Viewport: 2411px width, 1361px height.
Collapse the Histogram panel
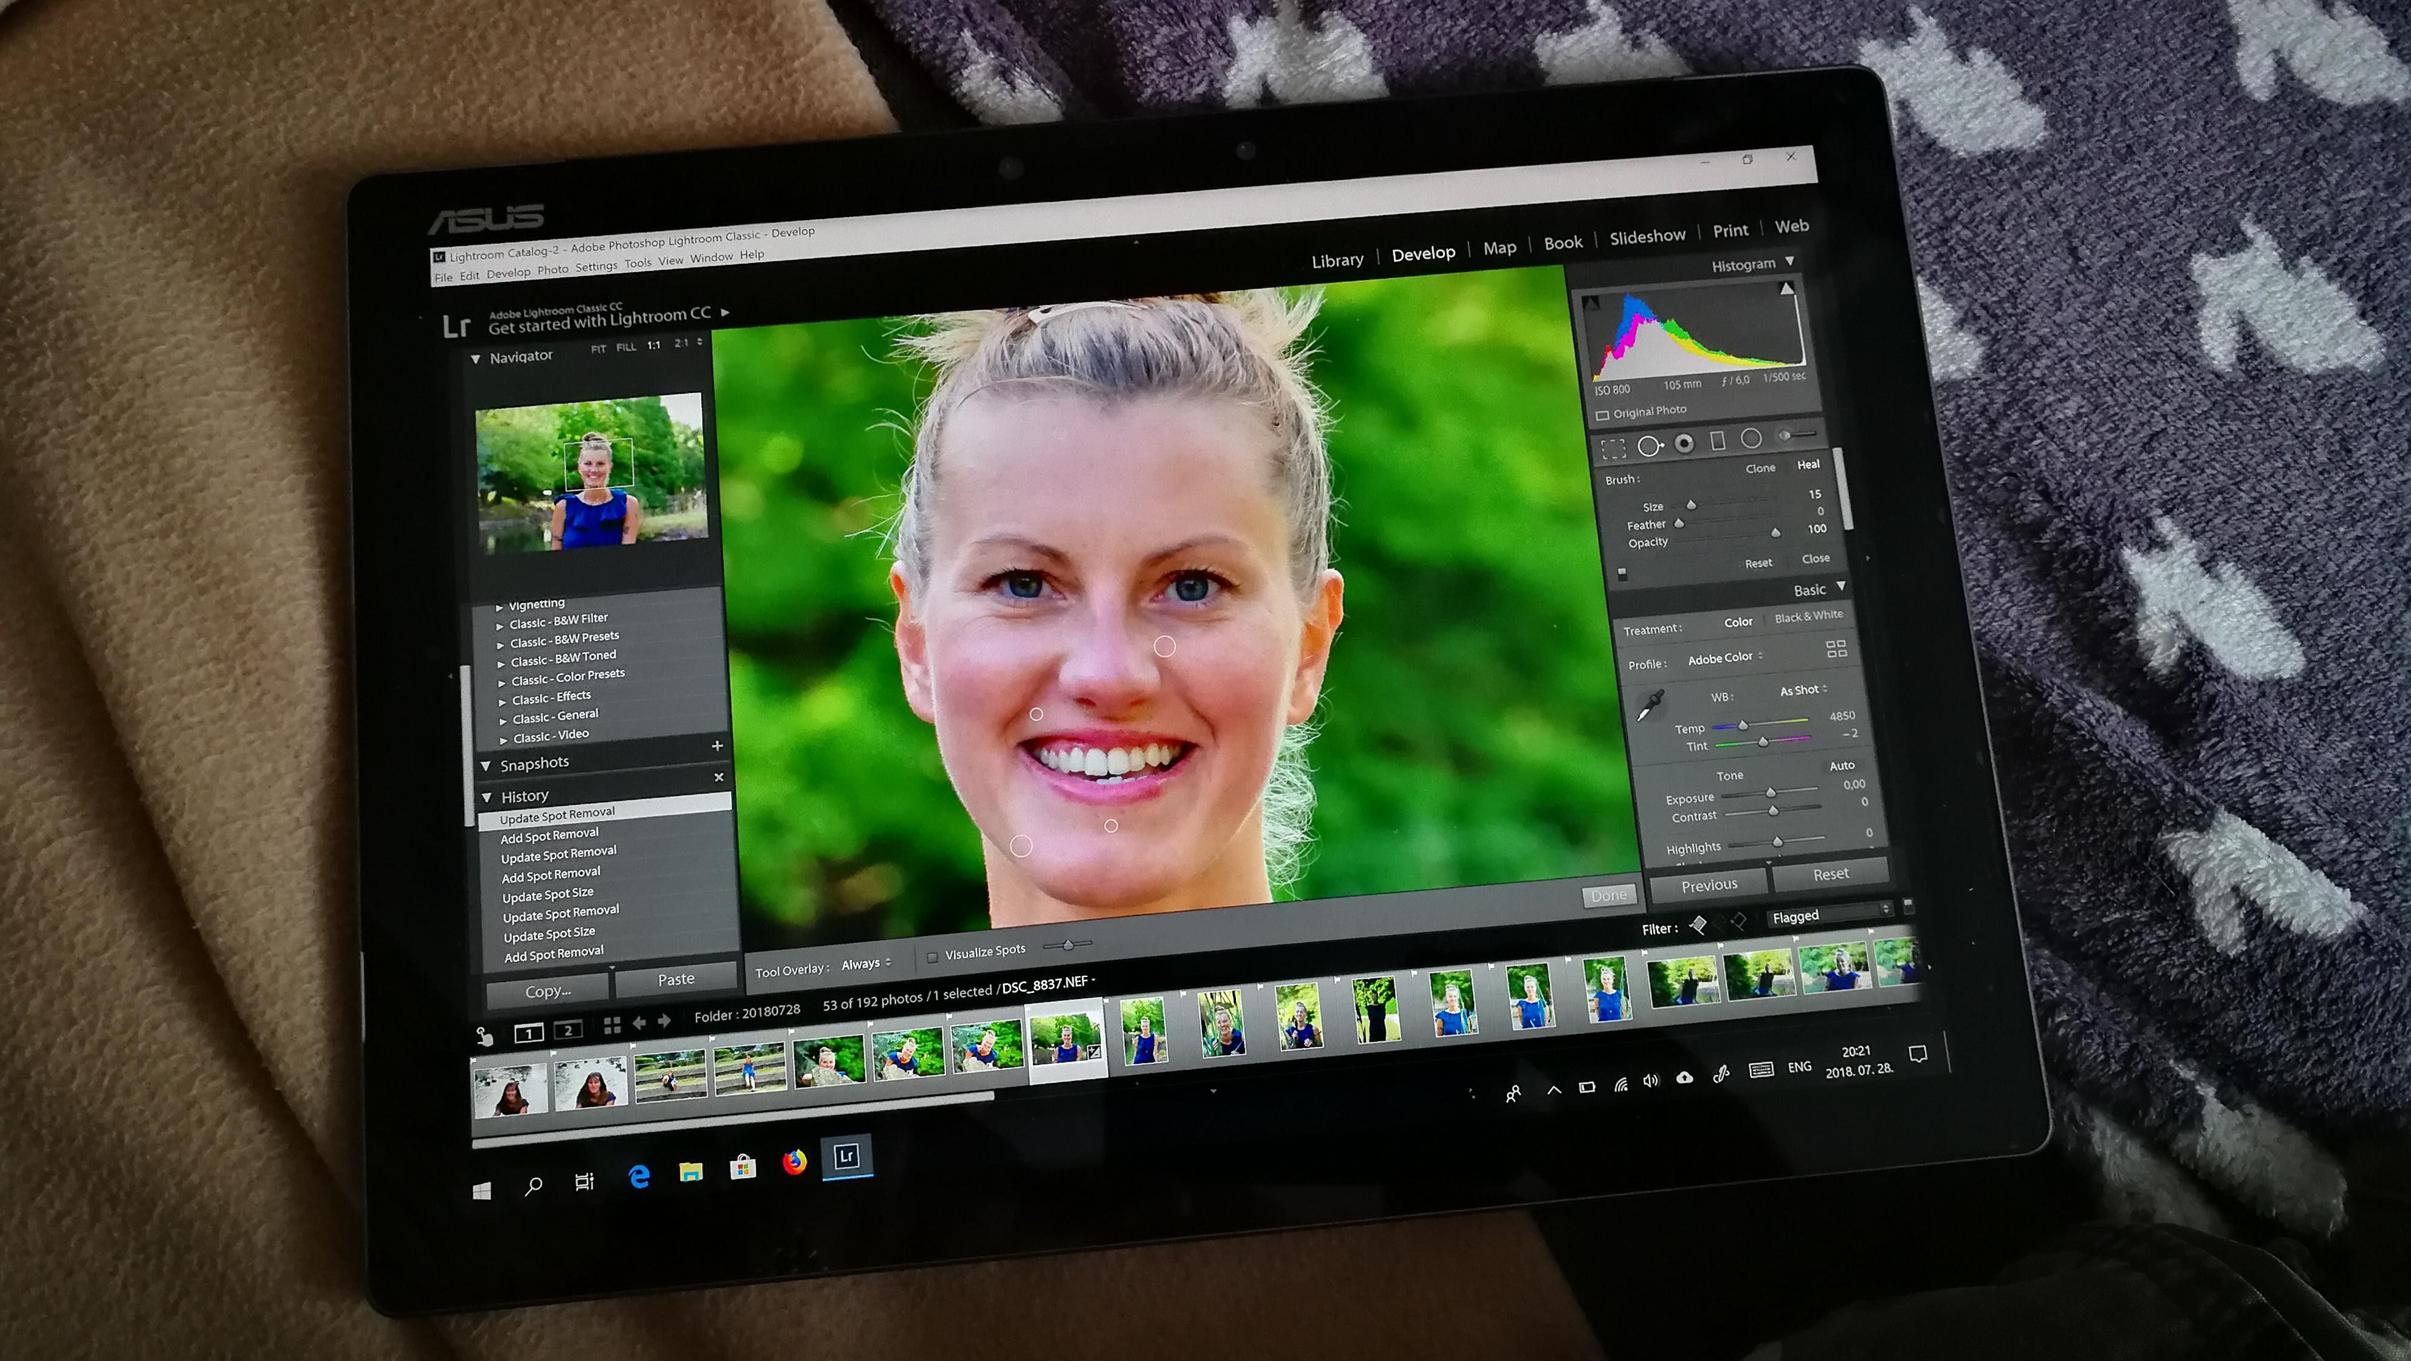coord(1789,261)
